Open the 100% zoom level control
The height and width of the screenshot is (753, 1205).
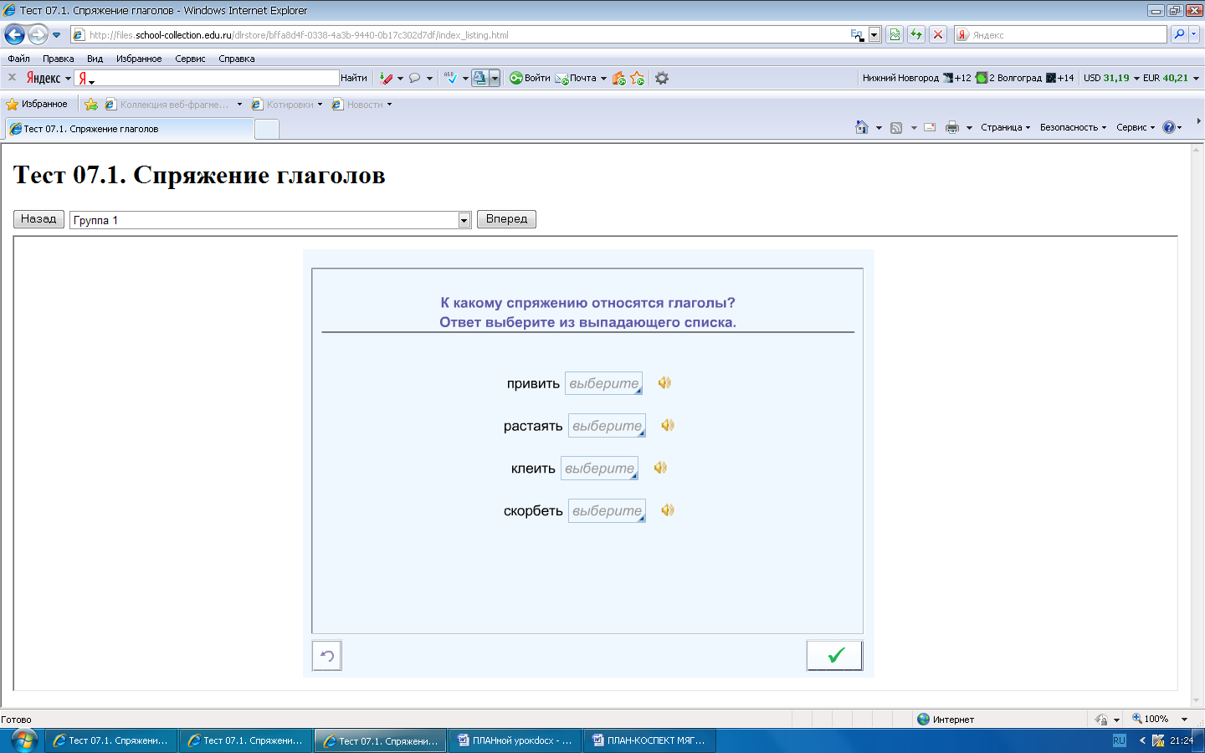tap(1160, 720)
